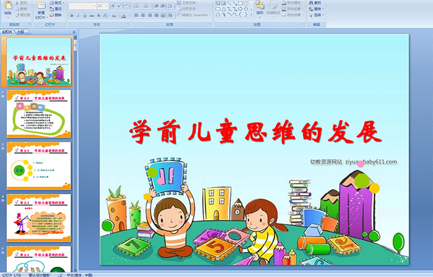Open the Change Case Aa dropdown

click(114, 15)
